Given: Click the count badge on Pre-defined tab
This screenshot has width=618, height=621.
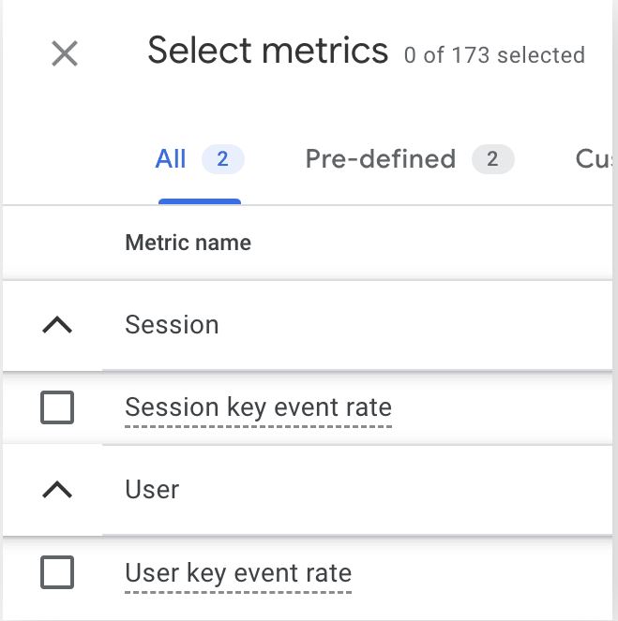Looking at the screenshot, I should 492,159.
